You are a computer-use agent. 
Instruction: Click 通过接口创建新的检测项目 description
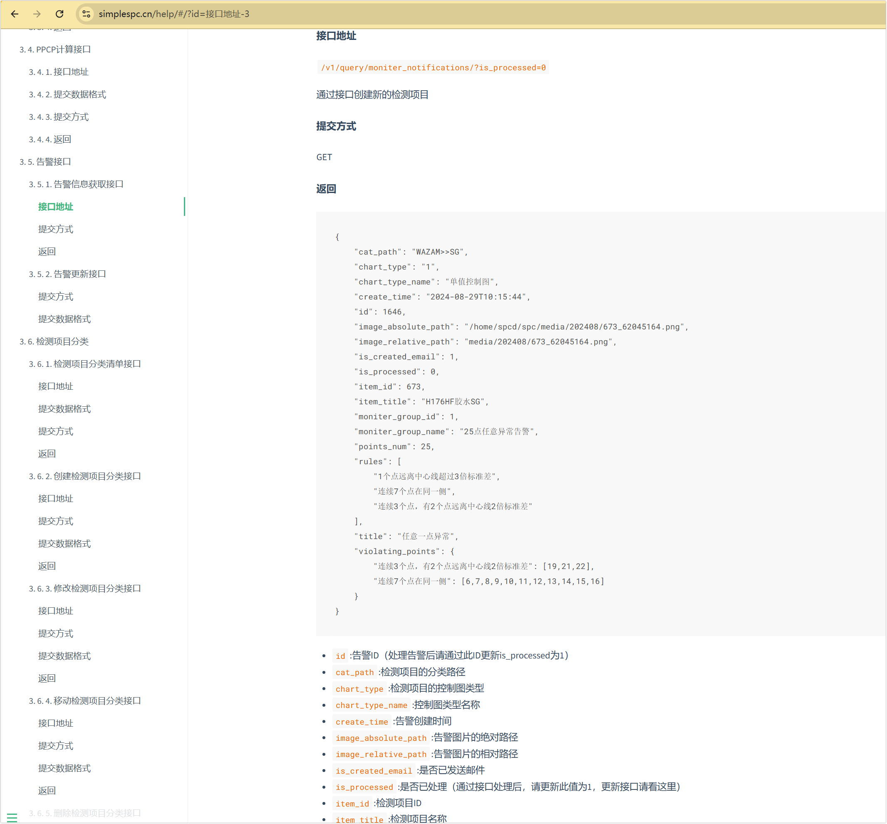[x=372, y=94]
